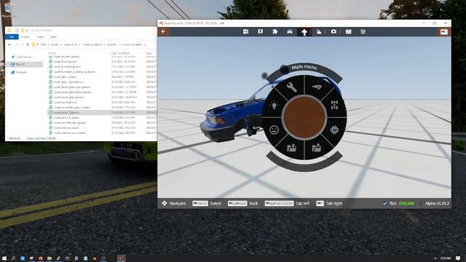Image resolution: width=466 pixels, height=262 pixels.
Task: Open the UI apps layout icon
Action: click(x=246, y=31)
